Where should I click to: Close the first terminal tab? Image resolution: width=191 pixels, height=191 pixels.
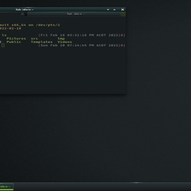coord(22,14)
